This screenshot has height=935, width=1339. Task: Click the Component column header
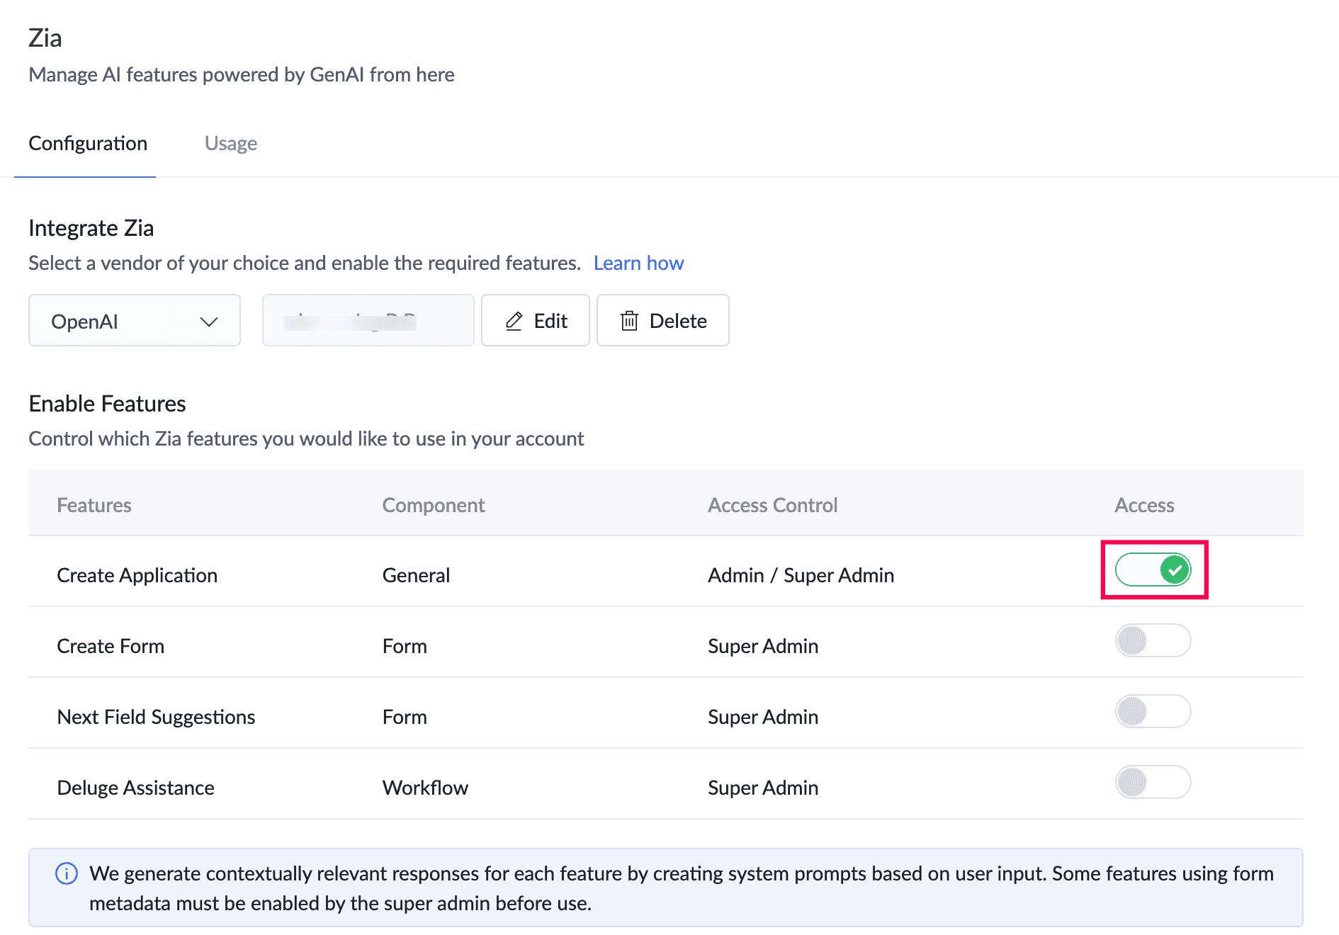434,505
